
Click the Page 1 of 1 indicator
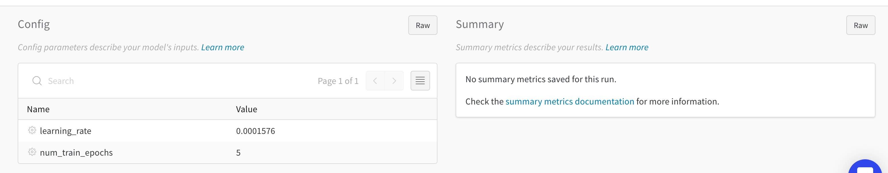(x=338, y=81)
